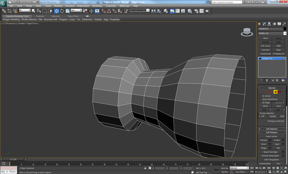288x174 pixels.
Task: Click the Extrude button in Edit Polygons
Action: pyautogui.click(x=264, y=140)
